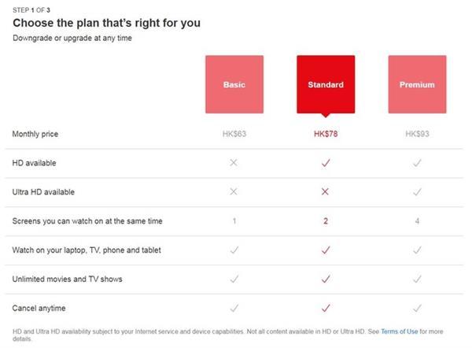The height and width of the screenshot is (348, 472).
Task: Click the Standard HD available checkmark
Action: pyautogui.click(x=326, y=163)
